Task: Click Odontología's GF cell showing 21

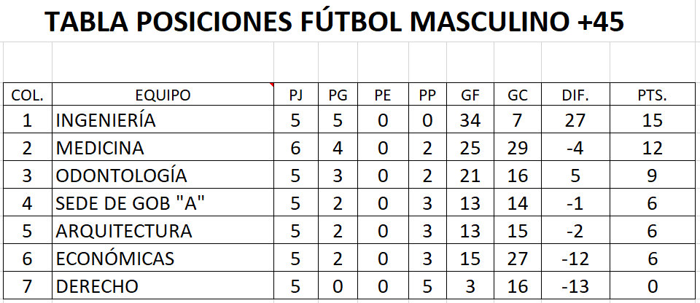Action: (x=470, y=176)
